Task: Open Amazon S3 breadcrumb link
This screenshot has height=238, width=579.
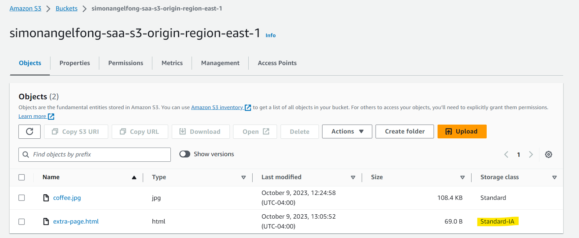Action: [x=25, y=9]
